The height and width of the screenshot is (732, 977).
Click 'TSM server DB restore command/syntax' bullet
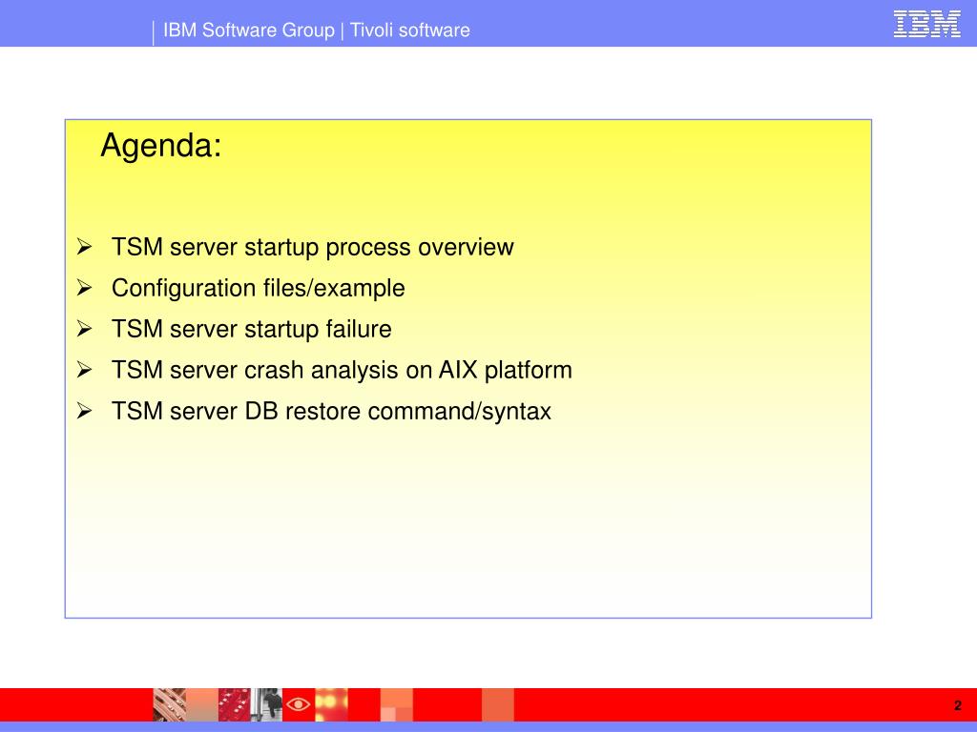[x=331, y=411]
